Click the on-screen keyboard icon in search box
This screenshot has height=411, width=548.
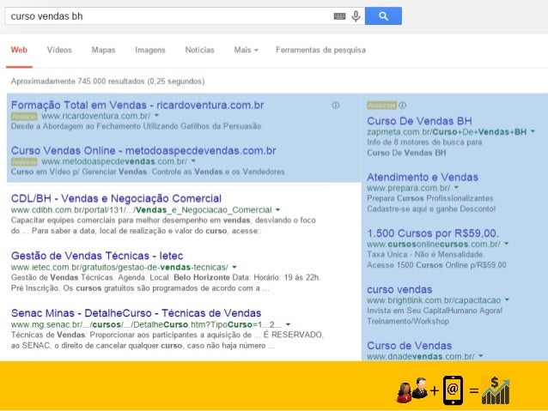[339, 16]
